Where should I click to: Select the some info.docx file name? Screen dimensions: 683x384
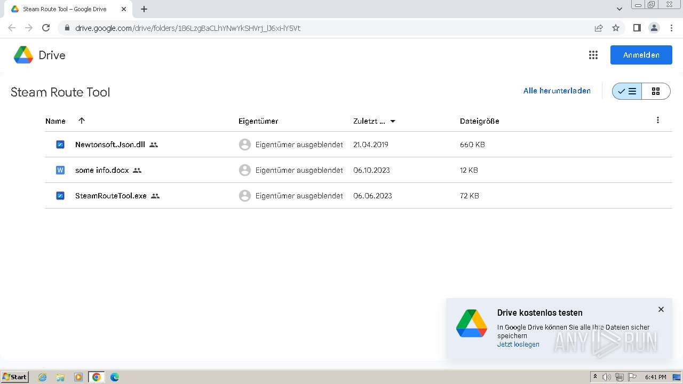coord(102,170)
